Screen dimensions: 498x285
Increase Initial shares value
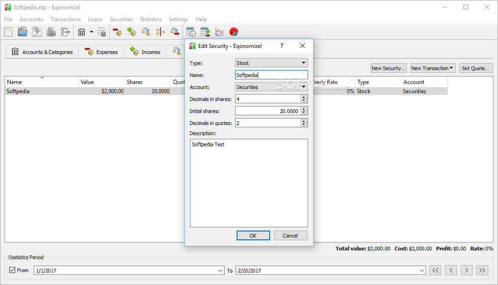tap(304, 109)
